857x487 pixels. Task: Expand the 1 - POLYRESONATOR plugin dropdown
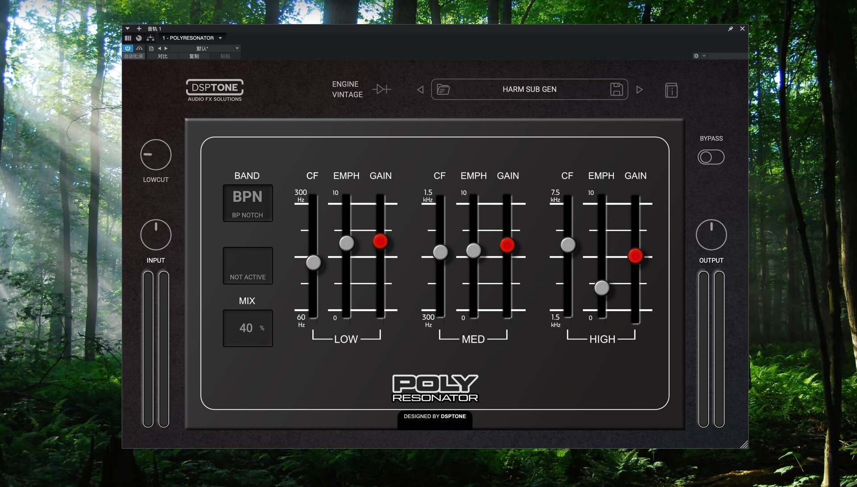[220, 38]
